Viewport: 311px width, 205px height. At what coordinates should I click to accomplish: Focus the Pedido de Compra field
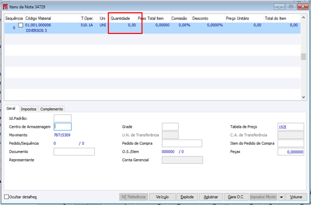[182, 143]
